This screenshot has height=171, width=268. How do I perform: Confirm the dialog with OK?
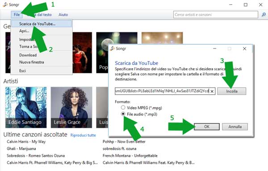(207, 126)
